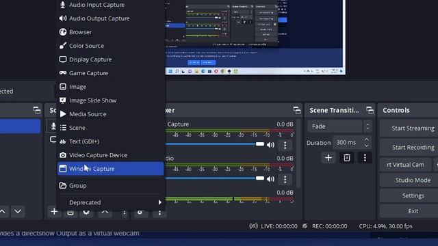Decrease the transition duration value

367,146
